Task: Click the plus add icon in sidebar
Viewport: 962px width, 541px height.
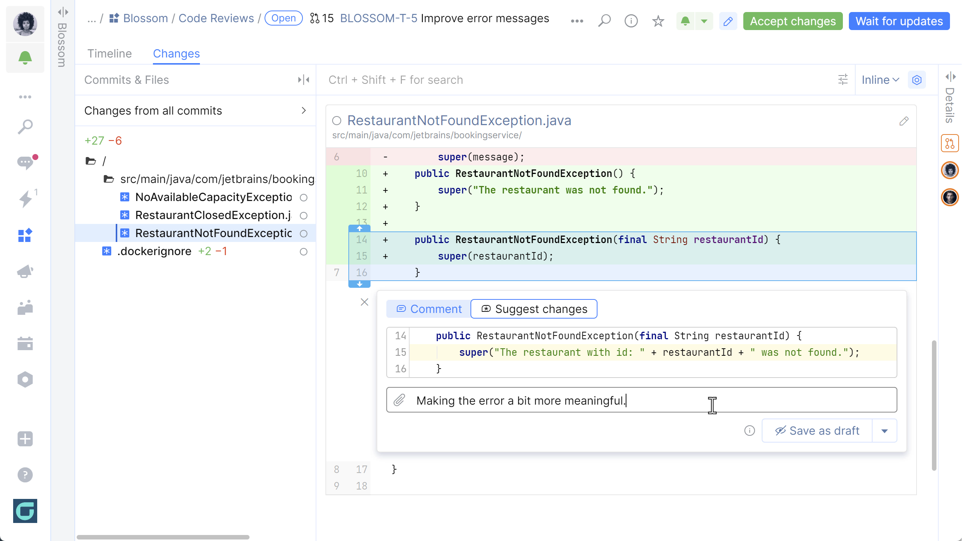Action: pos(25,439)
